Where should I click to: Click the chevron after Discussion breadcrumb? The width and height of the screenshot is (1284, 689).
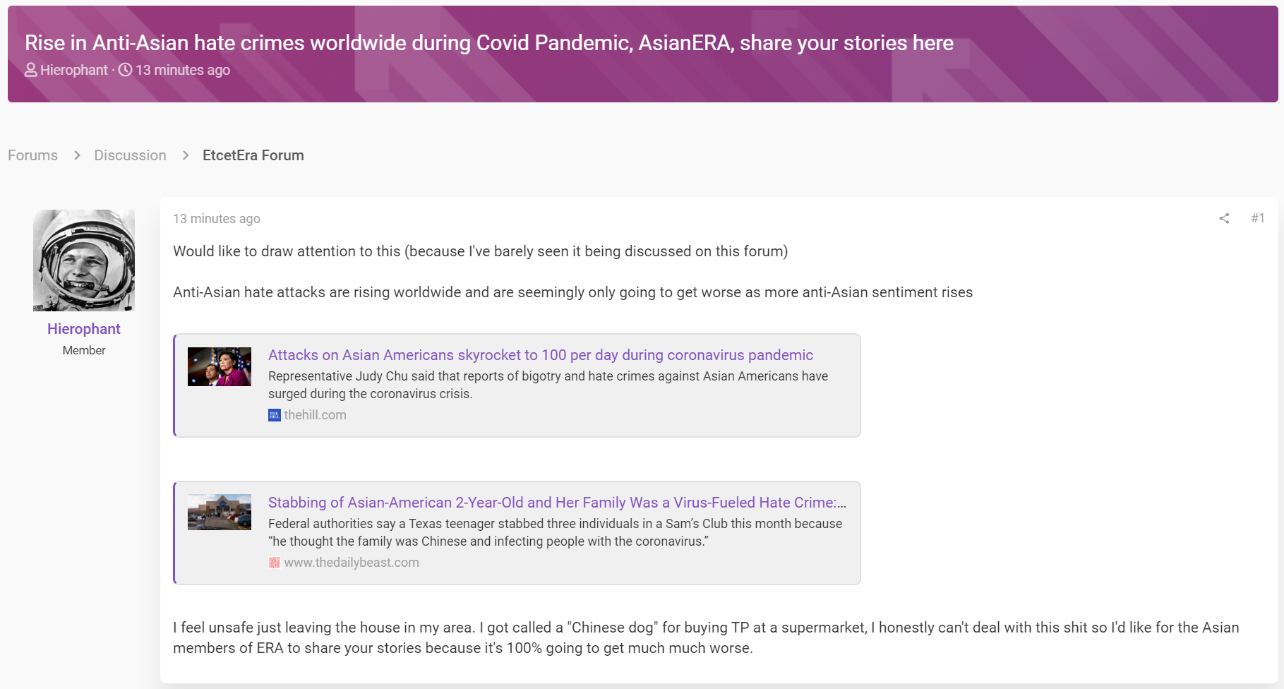click(186, 155)
